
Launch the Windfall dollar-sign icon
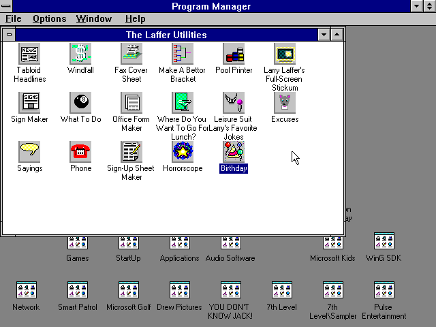[x=80, y=54]
